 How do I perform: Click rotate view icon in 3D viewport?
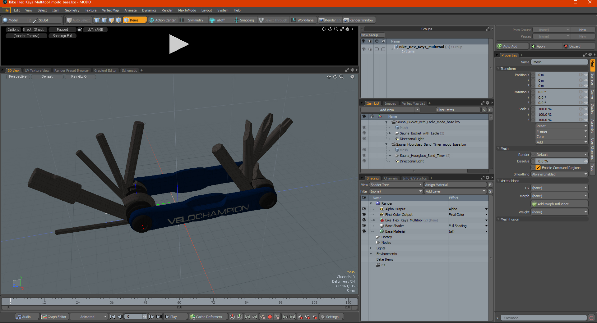click(335, 77)
